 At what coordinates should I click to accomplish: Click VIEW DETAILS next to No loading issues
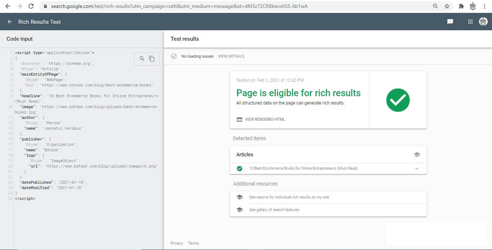[231, 56]
